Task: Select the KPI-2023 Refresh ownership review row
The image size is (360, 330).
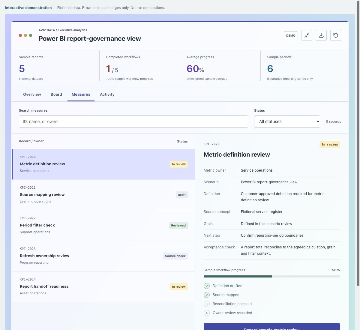Action: coord(103,256)
